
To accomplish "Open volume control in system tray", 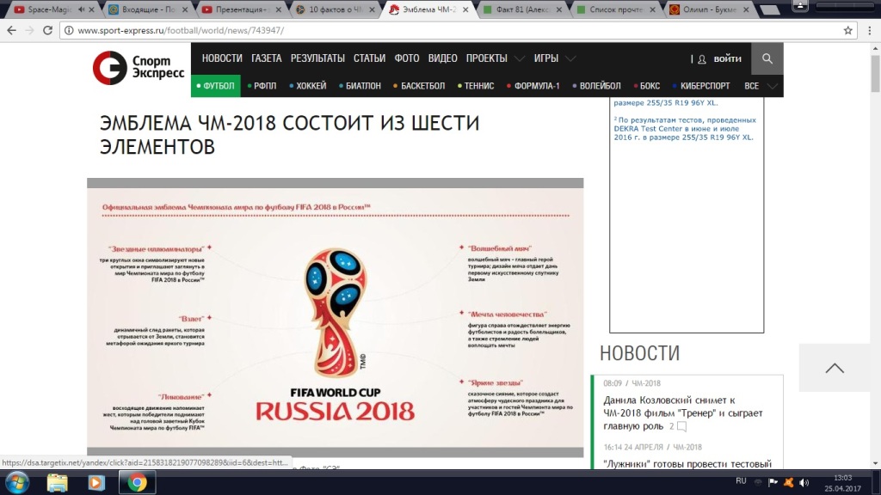I will (804, 482).
